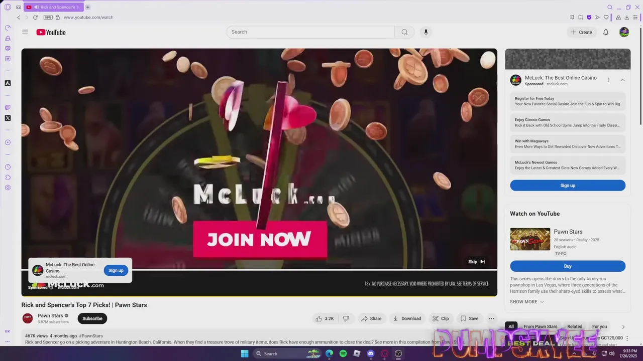Click the Create button
Image resolution: width=643 pixels, height=361 pixels.
581,32
